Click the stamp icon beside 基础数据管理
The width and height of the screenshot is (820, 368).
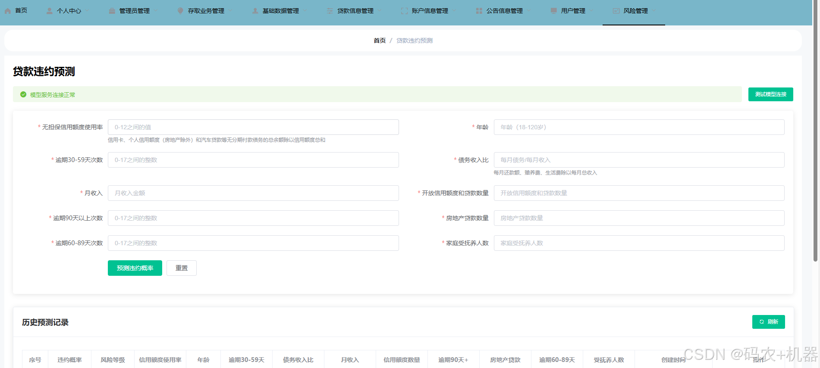(x=255, y=11)
